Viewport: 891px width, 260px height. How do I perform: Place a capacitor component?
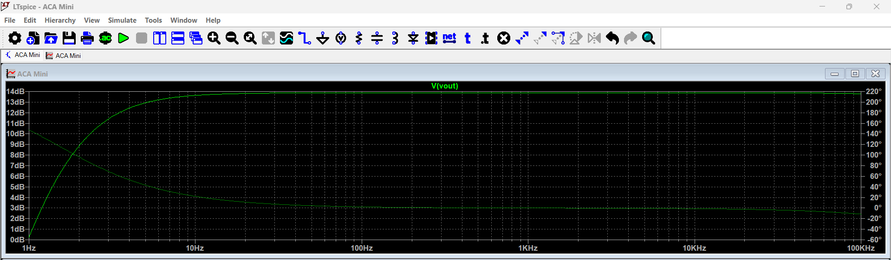tap(377, 38)
